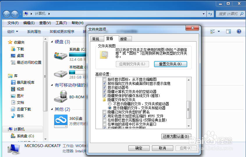Click the search magnifier icon
This screenshot has width=246, height=157.
242,14
